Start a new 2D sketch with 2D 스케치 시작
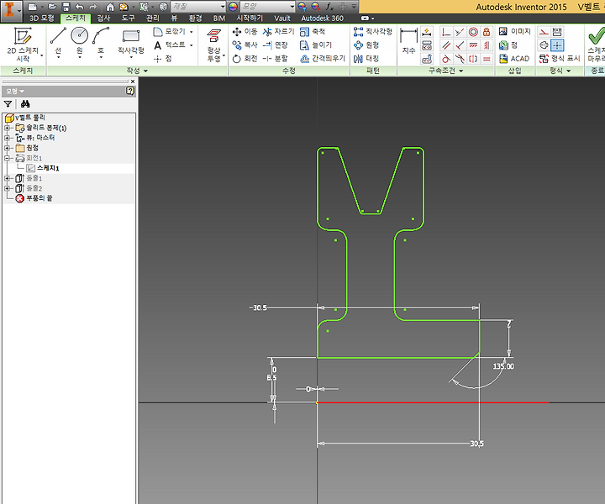 pos(23,45)
